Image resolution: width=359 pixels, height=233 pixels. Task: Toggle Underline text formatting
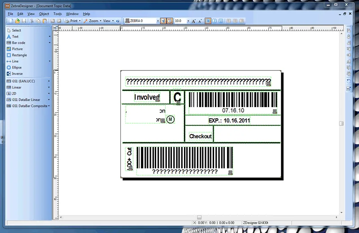point(221,21)
